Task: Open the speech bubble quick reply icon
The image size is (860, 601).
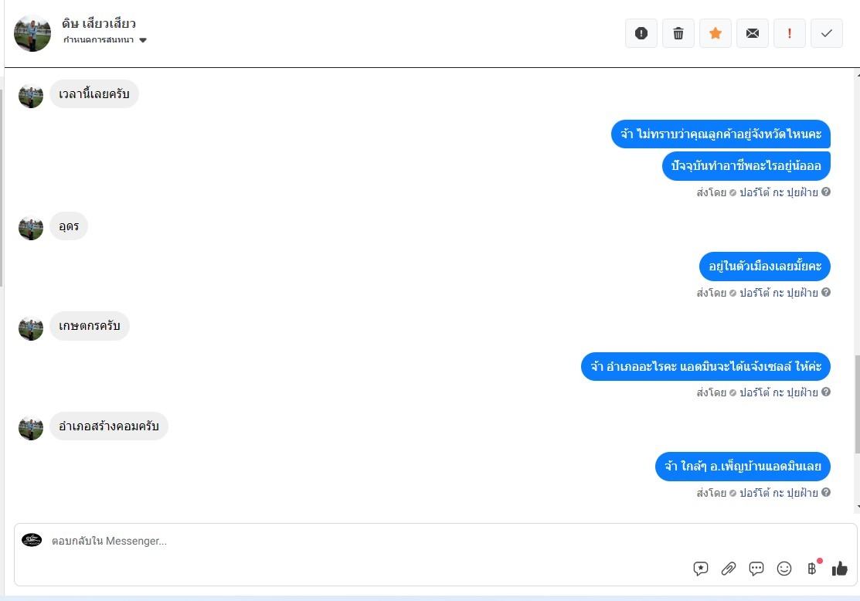Action: coord(756,569)
